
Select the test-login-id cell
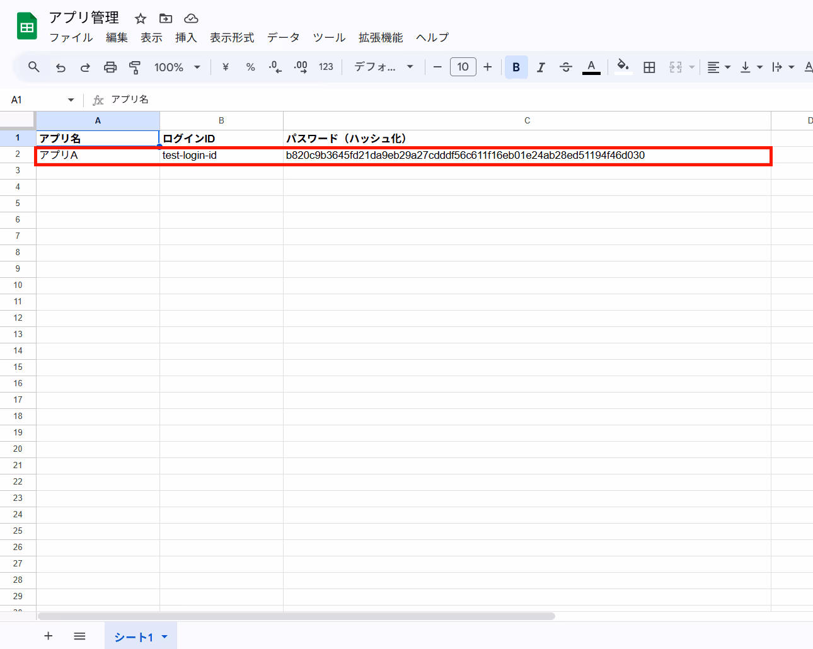[221, 155]
